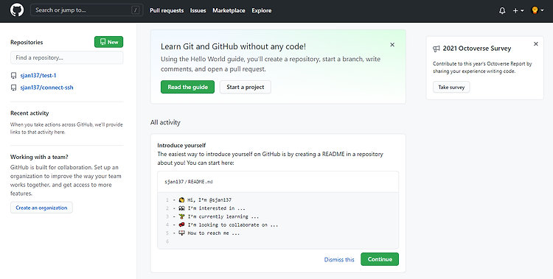The height and width of the screenshot is (279, 553).
Task: Click the Read the guide button
Action: tap(187, 87)
